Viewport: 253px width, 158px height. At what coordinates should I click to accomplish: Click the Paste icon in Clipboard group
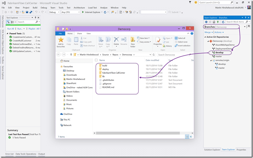[x=76, y=40]
